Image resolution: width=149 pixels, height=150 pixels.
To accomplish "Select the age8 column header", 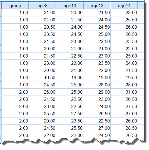I will point(43,6).
